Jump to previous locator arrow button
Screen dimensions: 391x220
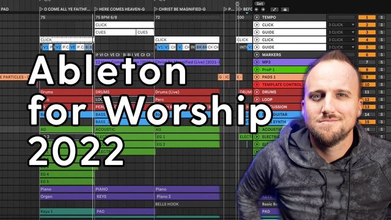point(257,10)
